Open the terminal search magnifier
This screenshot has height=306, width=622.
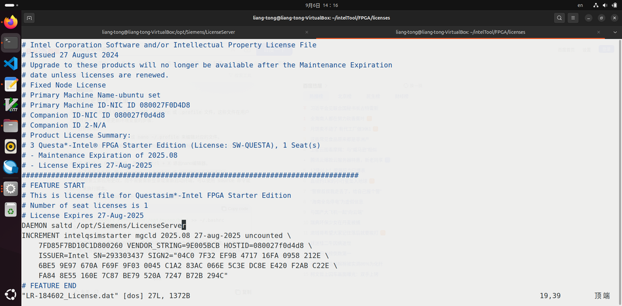559,18
